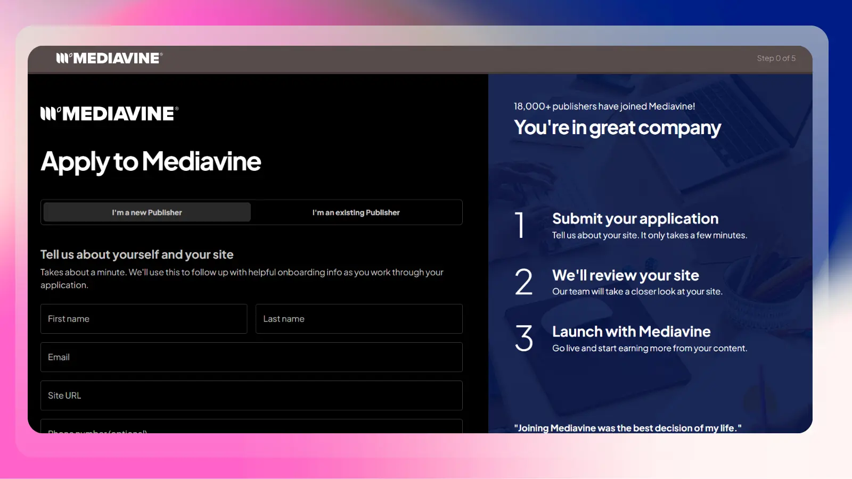Click "We'll review your site" step title

626,275
